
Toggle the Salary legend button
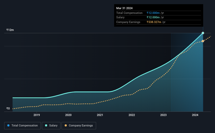click(x=51, y=126)
